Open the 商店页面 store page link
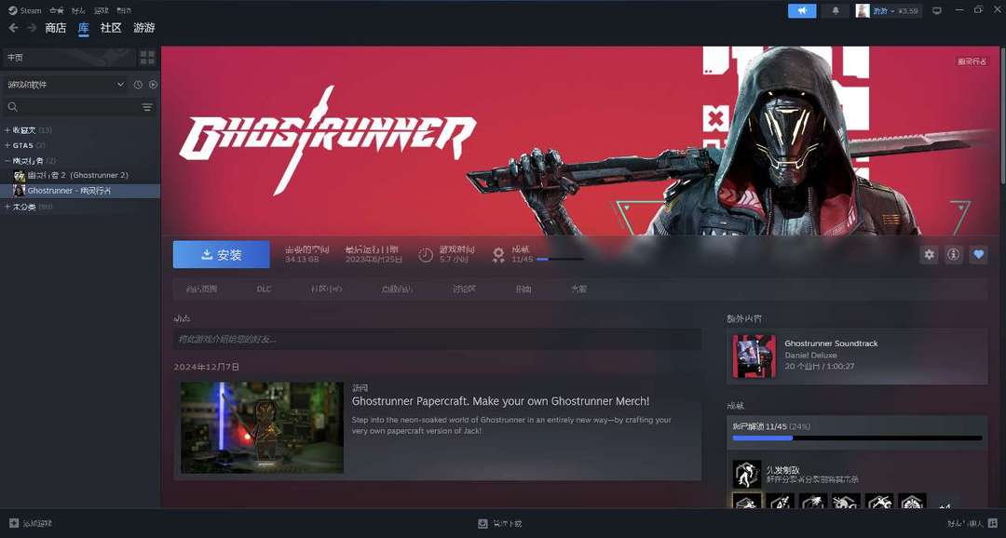This screenshot has width=1006, height=538. tap(201, 289)
